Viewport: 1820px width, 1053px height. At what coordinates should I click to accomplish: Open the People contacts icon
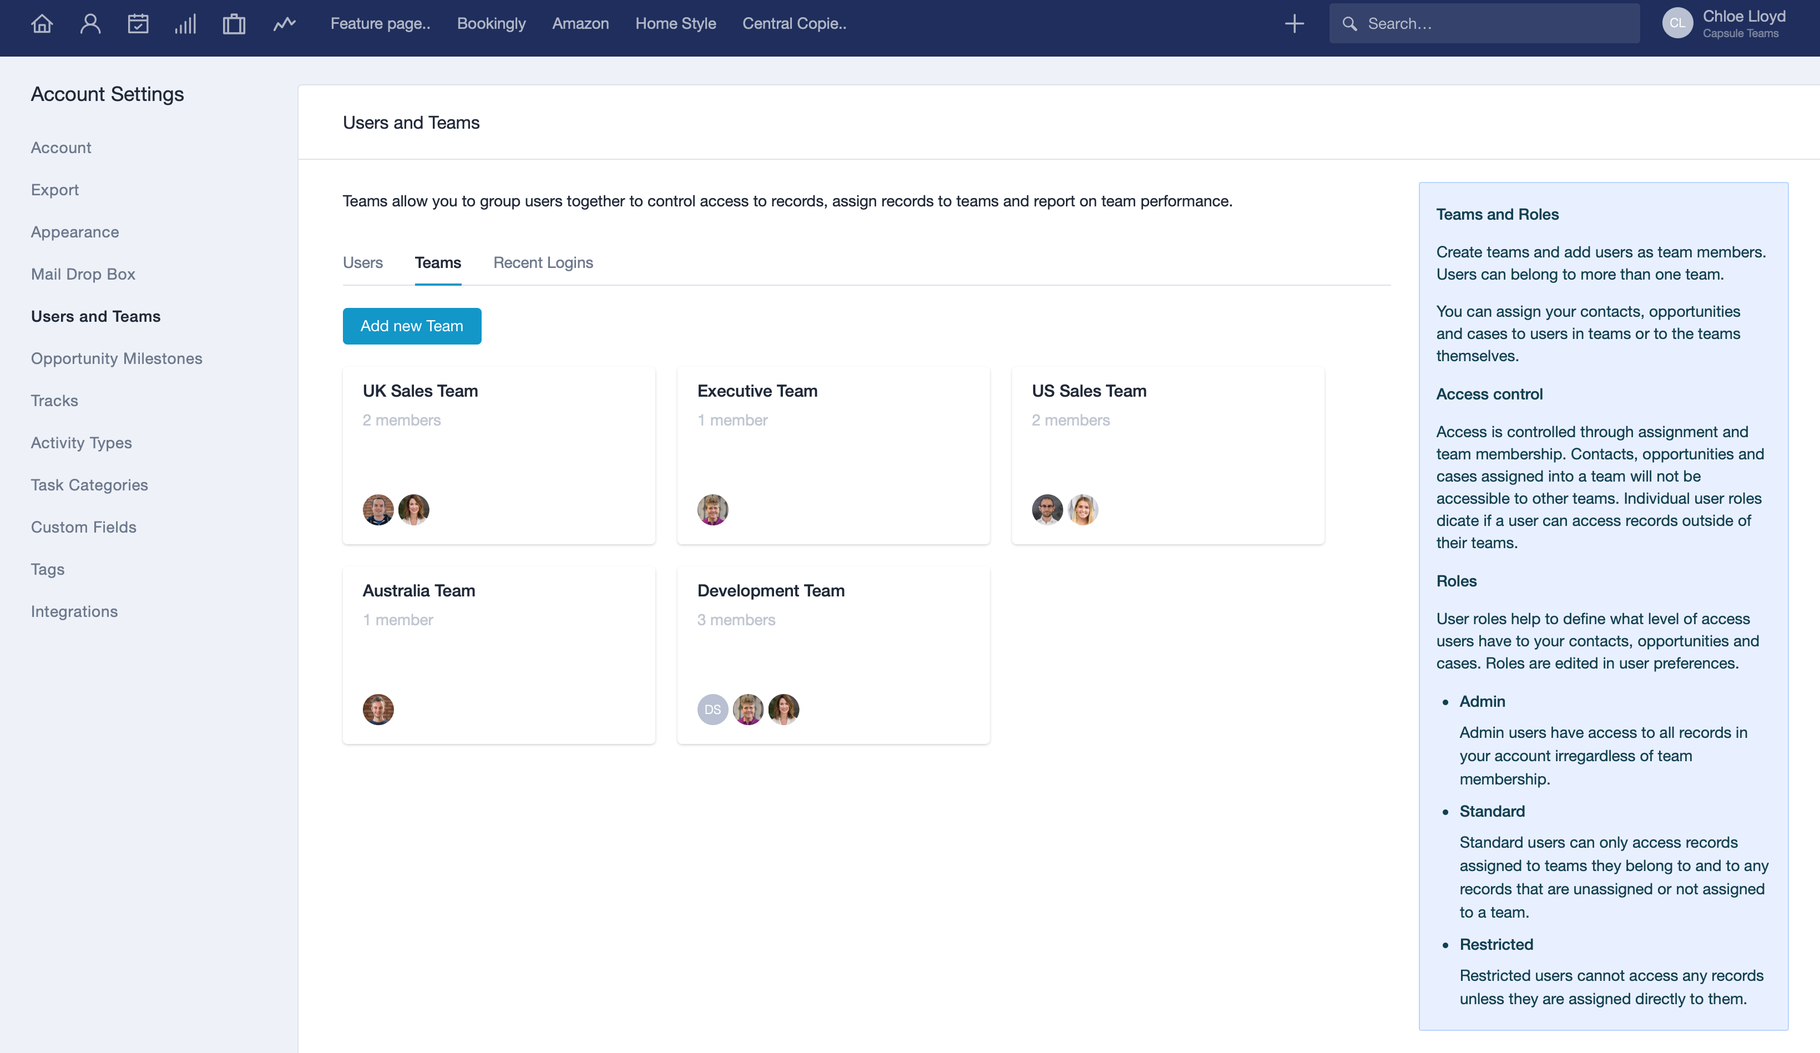[90, 24]
